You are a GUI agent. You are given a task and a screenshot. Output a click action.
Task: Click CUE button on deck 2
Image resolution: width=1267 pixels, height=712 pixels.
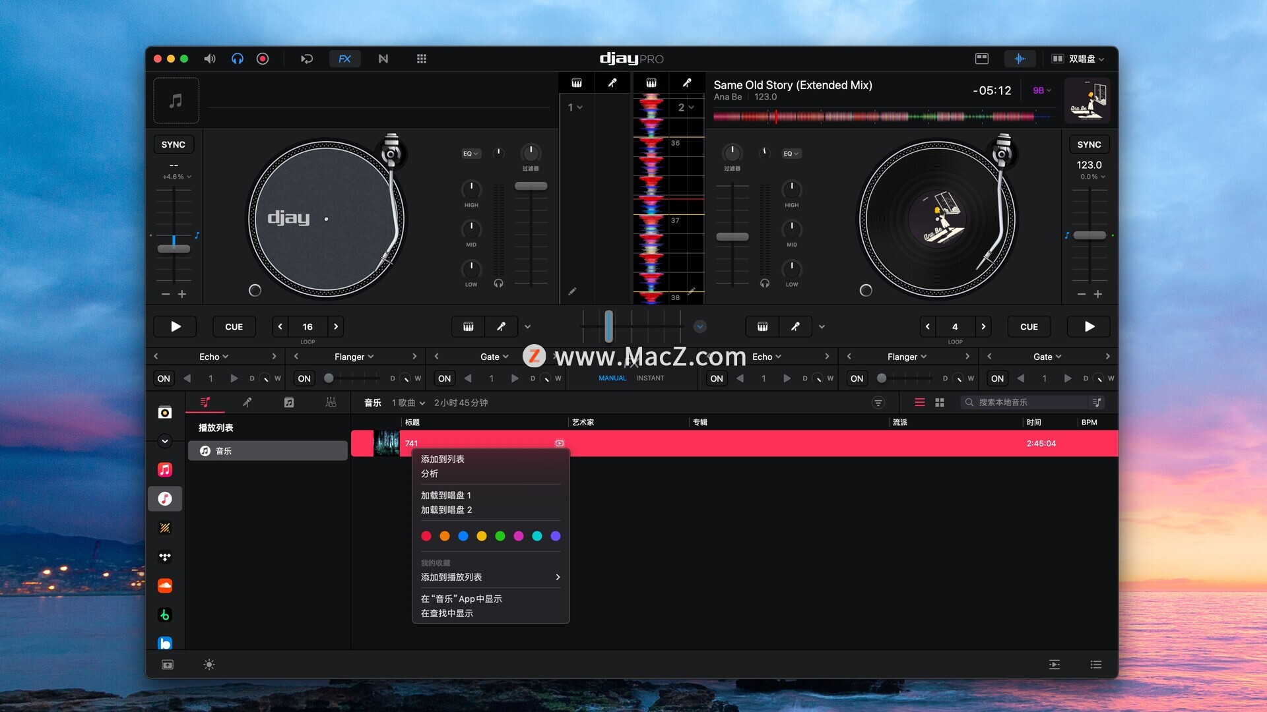click(1029, 326)
